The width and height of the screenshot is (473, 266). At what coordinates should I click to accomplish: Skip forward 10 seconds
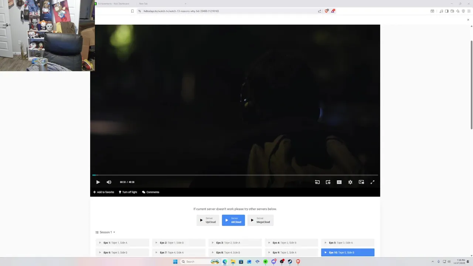(328, 182)
